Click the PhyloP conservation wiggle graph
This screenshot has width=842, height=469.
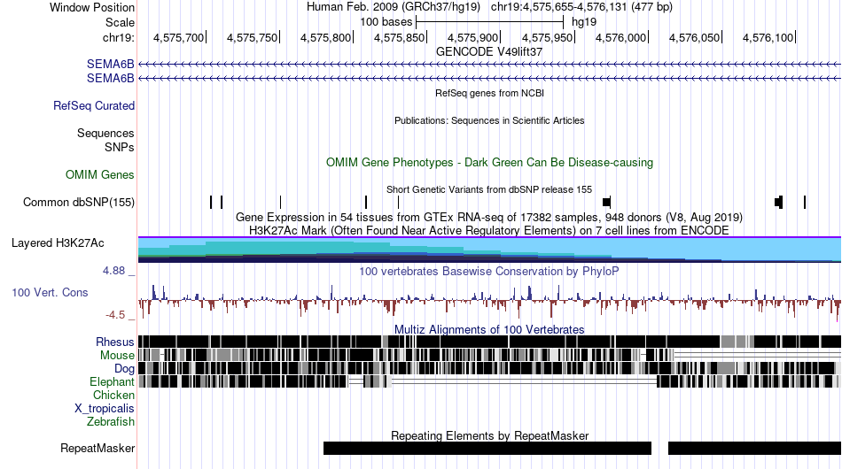[x=489, y=301]
